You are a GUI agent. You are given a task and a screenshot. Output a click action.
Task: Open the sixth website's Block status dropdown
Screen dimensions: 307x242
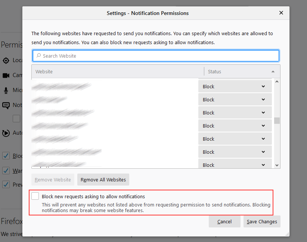click(235, 152)
